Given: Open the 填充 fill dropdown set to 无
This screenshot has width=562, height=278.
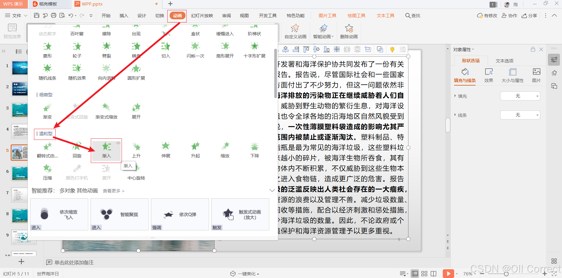Looking at the screenshot, I should [x=520, y=96].
